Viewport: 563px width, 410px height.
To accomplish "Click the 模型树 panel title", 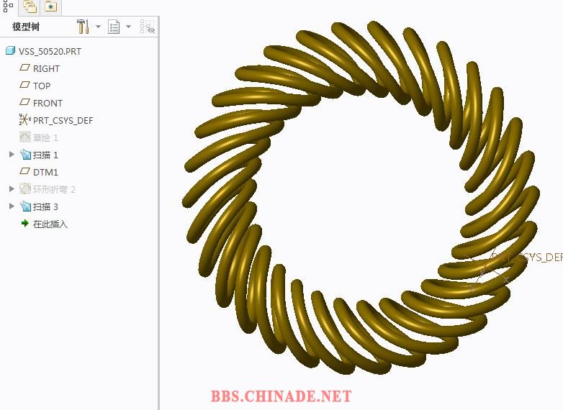I will click(x=25, y=27).
